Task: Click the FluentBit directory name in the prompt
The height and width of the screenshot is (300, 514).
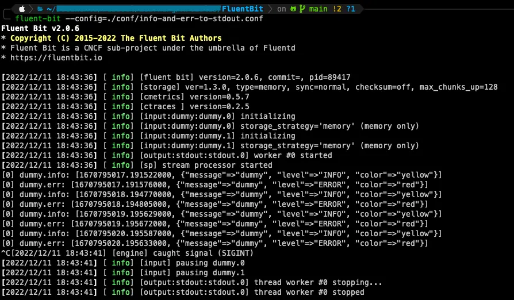Action: pyautogui.click(x=242, y=9)
